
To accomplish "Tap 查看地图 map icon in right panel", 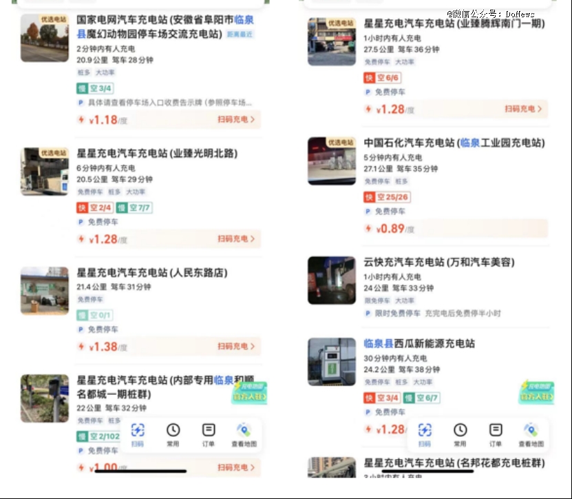I will tap(531, 435).
